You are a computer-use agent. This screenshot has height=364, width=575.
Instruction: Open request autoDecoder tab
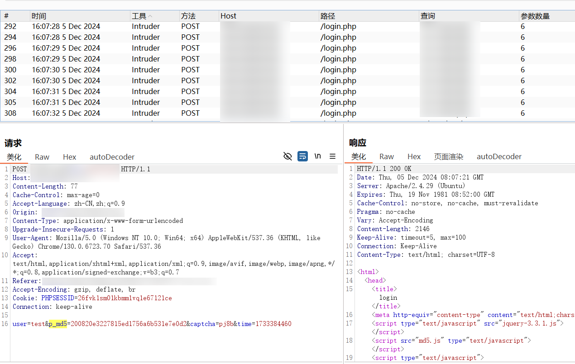point(112,157)
